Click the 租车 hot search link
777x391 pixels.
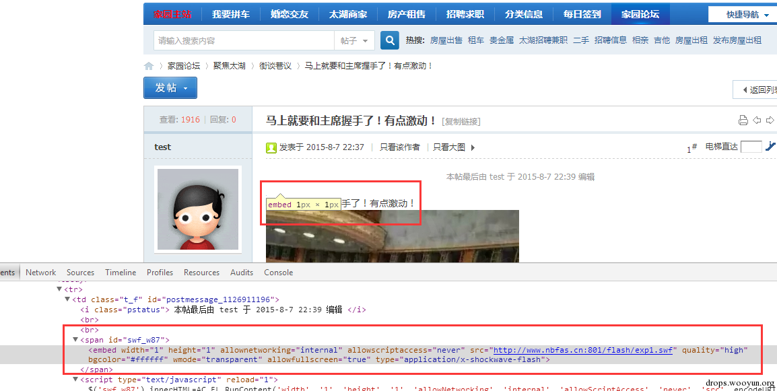tap(476, 40)
